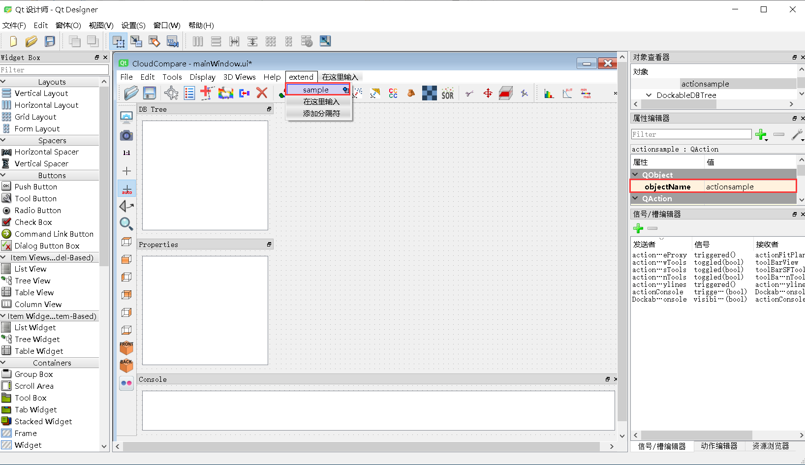Click the checkerboard pattern toolbar icon
This screenshot has height=465, width=805.
click(429, 93)
